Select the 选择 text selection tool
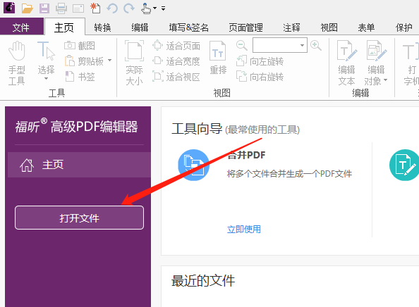The height and width of the screenshot is (307, 419). [x=46, y=58]
